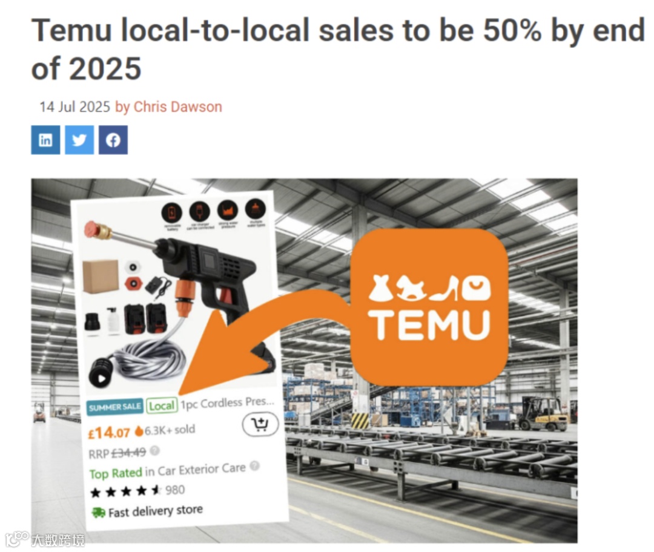Click the £14.07 price
654x552 pixels.
tap(109, 433)
